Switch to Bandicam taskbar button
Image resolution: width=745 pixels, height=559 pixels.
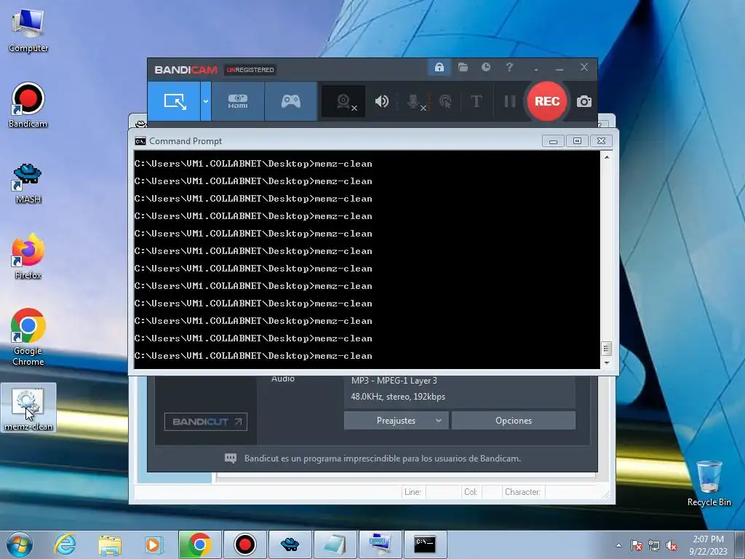pos(244,544)
